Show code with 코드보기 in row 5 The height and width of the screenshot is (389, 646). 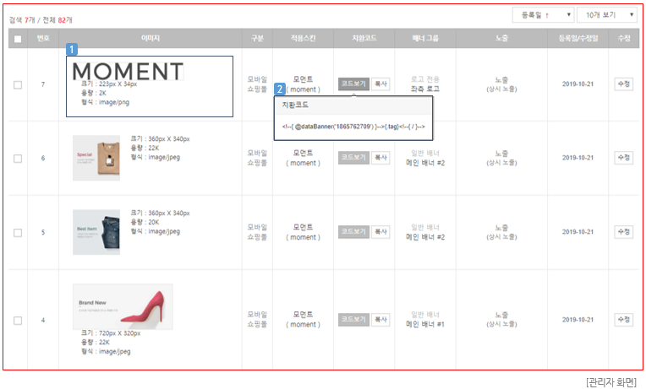353,232
